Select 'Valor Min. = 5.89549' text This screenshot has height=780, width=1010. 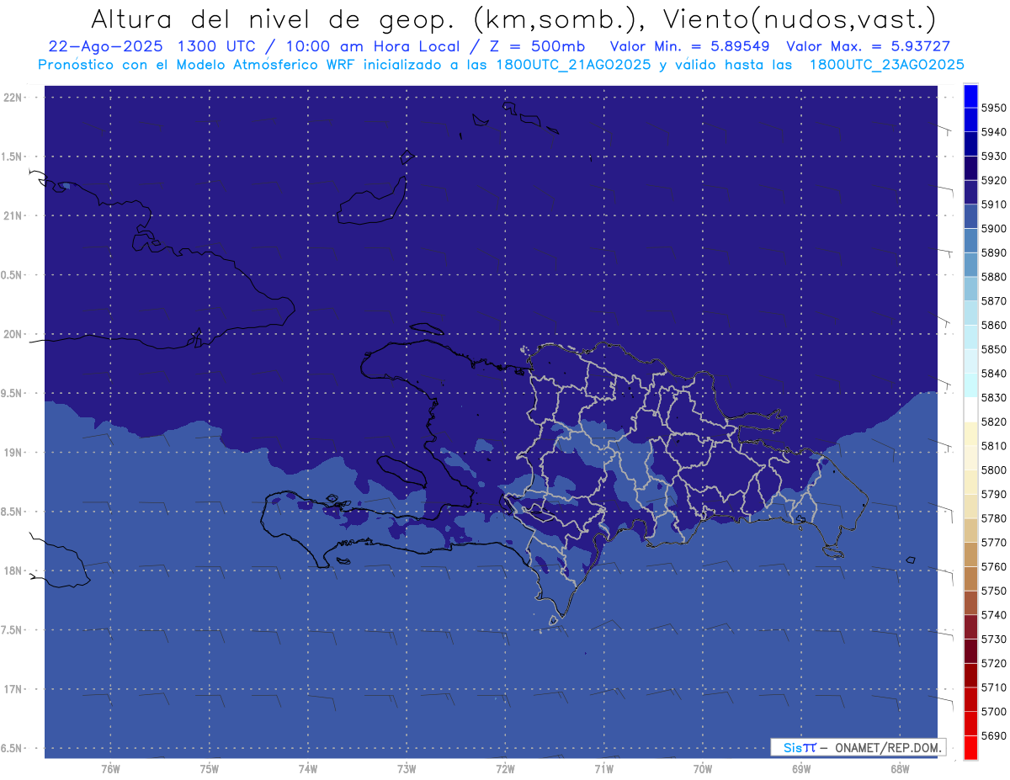pyautogui.click(x=689, y=46)
